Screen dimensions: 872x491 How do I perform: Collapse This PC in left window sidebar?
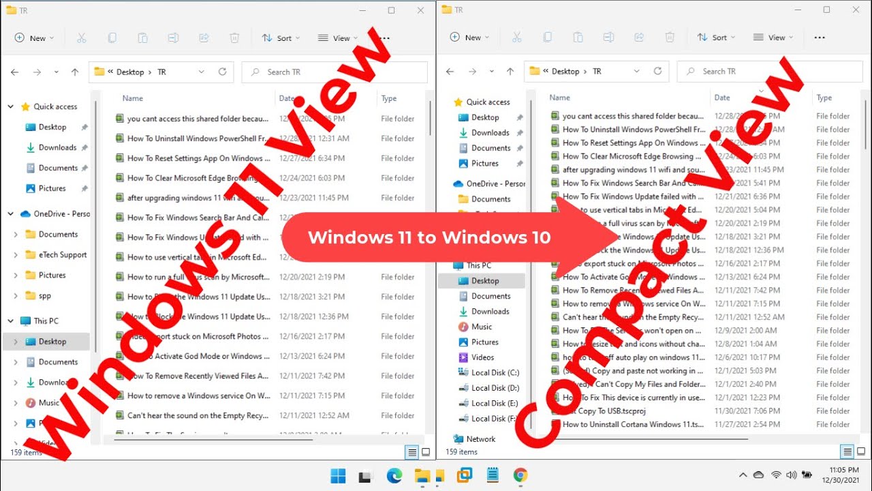[x=11, y=321]
